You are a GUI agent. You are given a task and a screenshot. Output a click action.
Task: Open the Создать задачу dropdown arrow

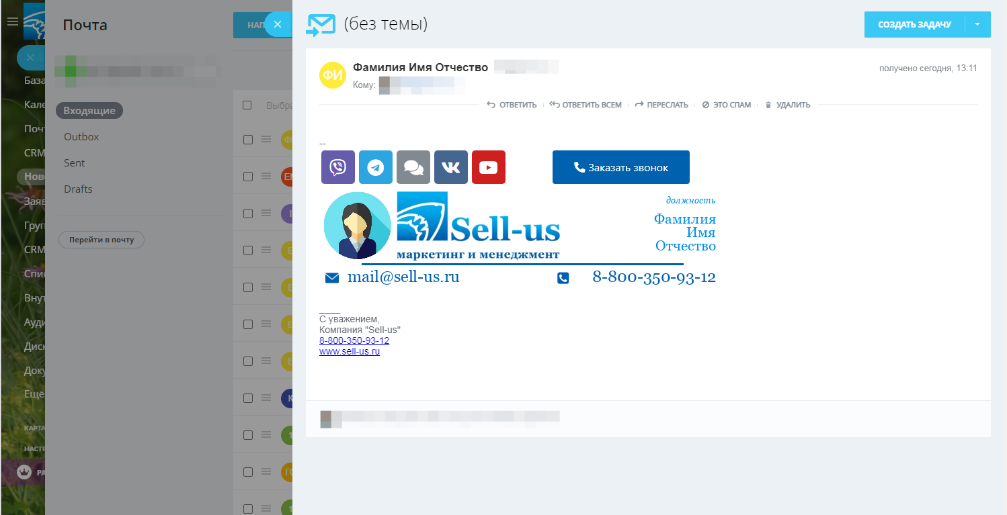click(978, 25)
